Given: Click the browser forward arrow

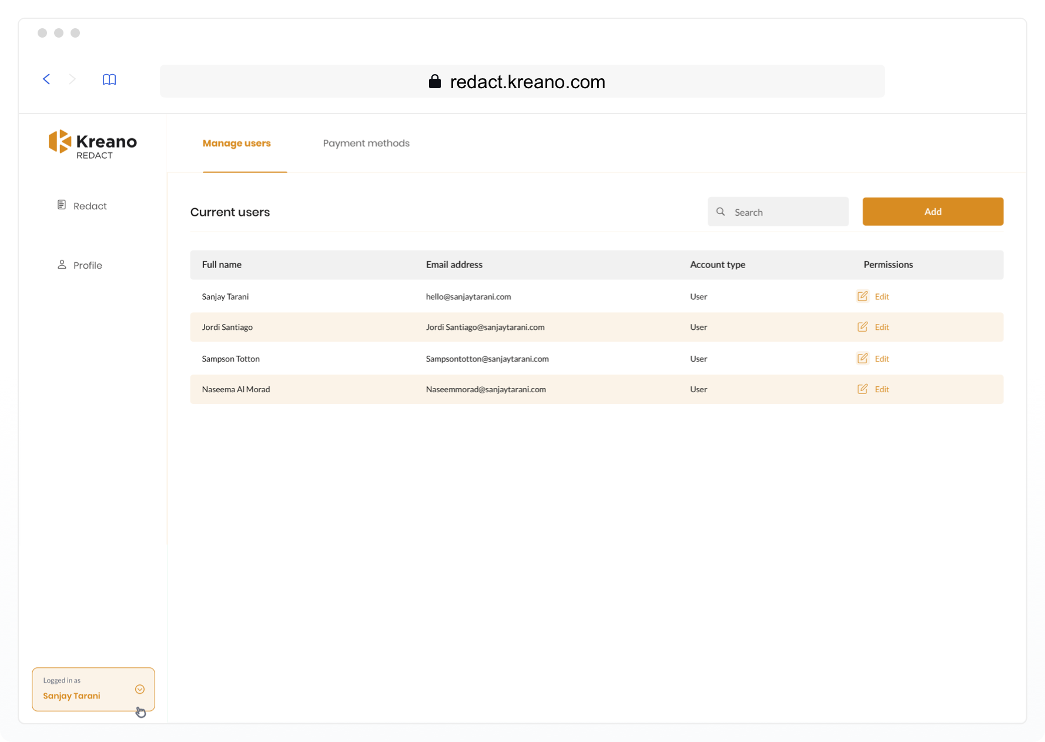Looking at the screenshot, I should pos(72,79).
